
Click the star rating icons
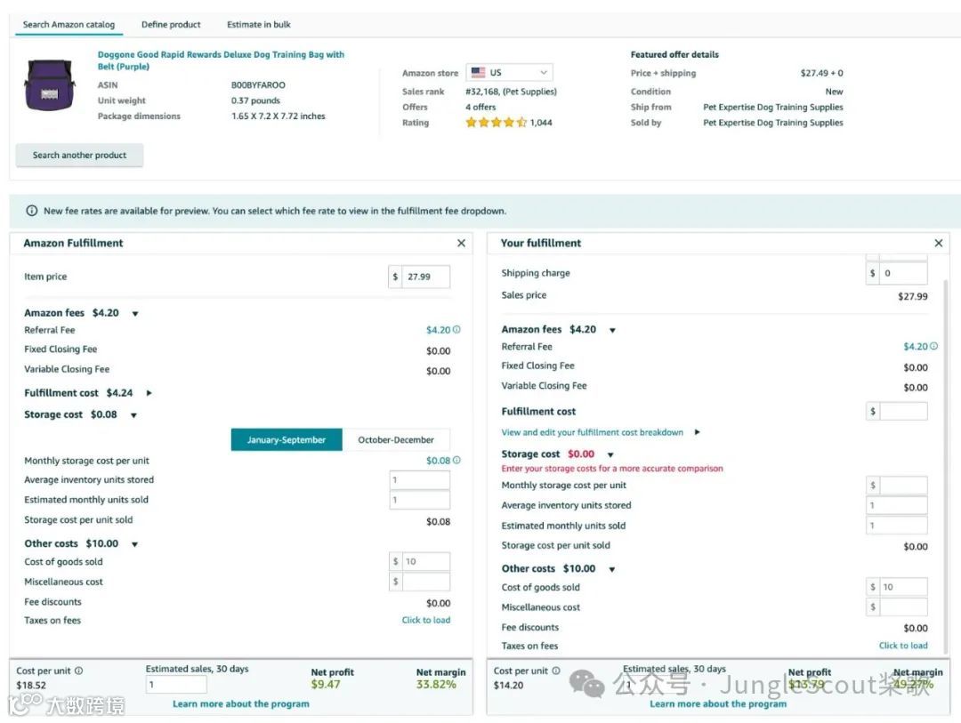(496, 123)
